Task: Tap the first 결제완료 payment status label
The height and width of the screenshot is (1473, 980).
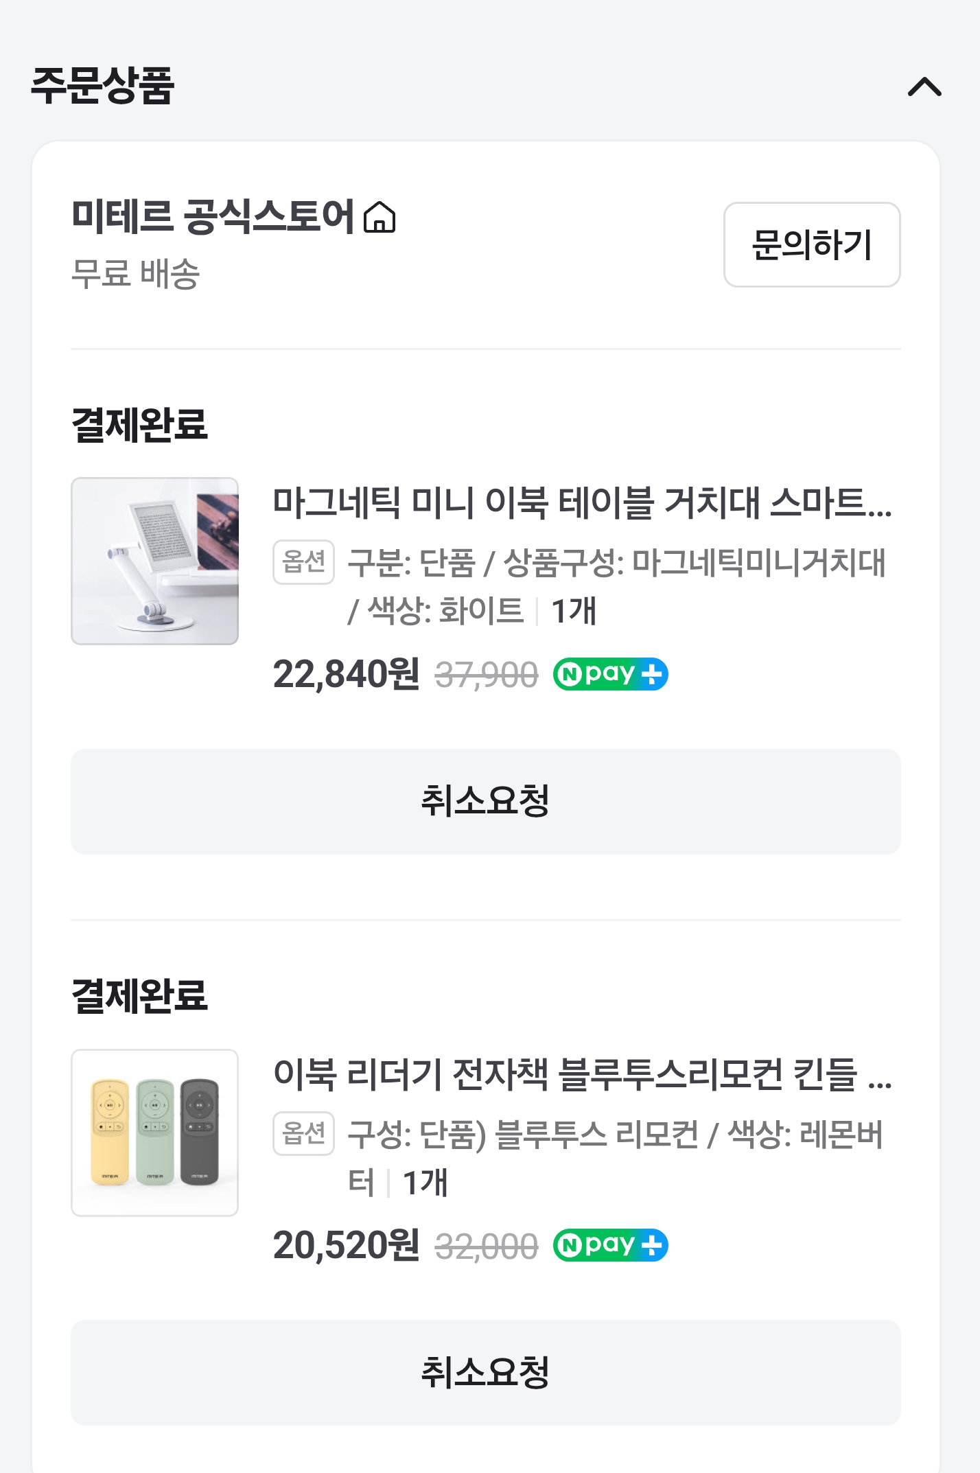Action: tap(139, 424)
